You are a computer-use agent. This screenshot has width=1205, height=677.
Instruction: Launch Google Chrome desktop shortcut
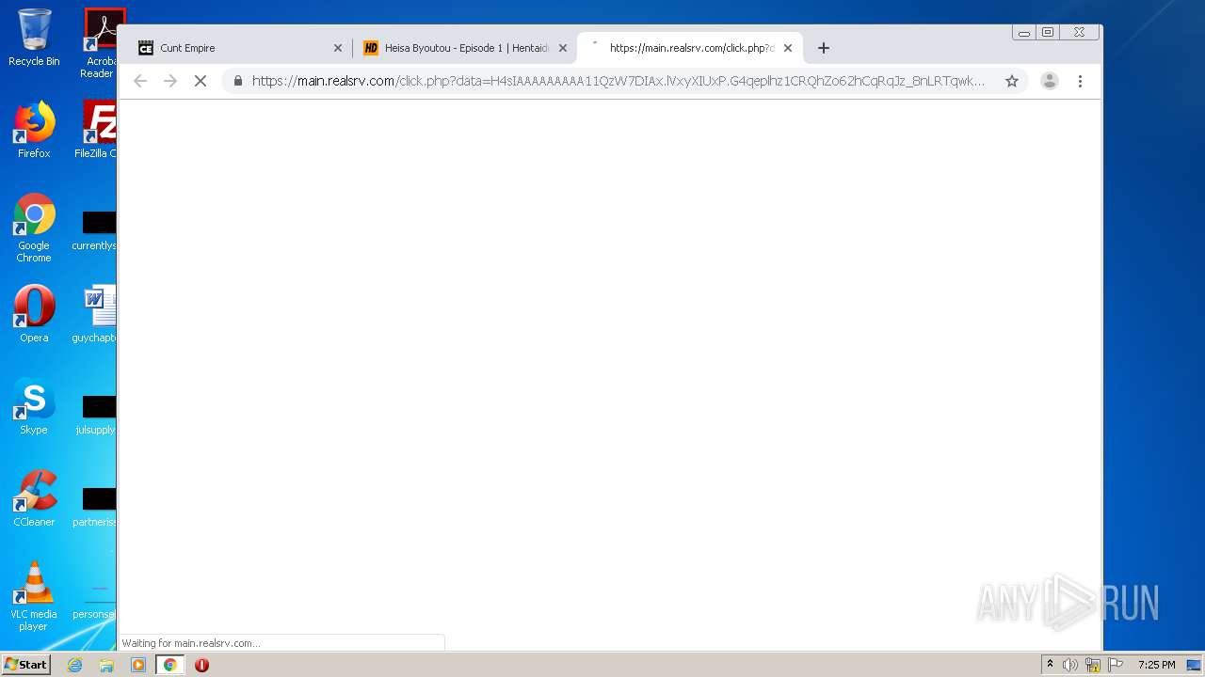click(x=34, y=228)
